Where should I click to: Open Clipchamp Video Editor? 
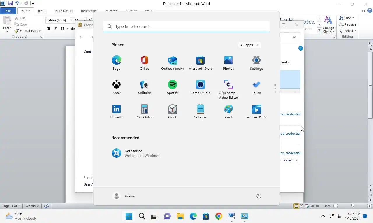228,90
